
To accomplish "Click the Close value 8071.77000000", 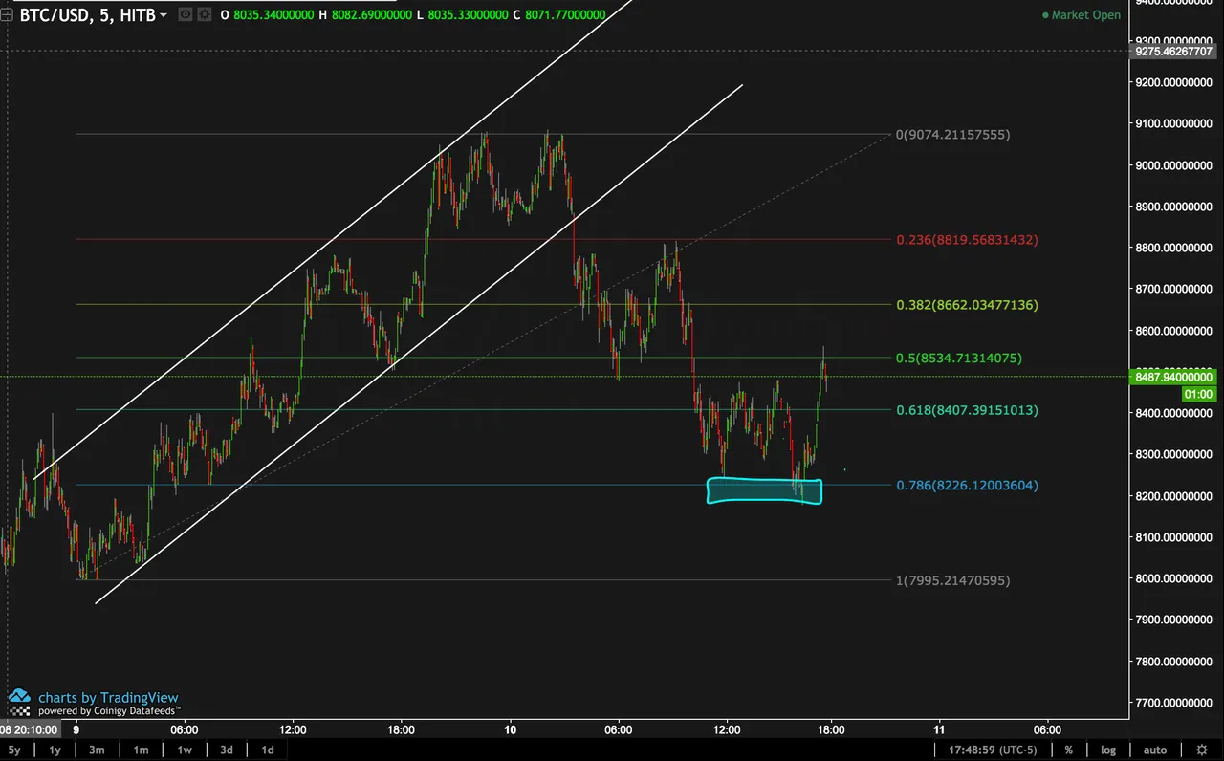I will coord(565,15).
